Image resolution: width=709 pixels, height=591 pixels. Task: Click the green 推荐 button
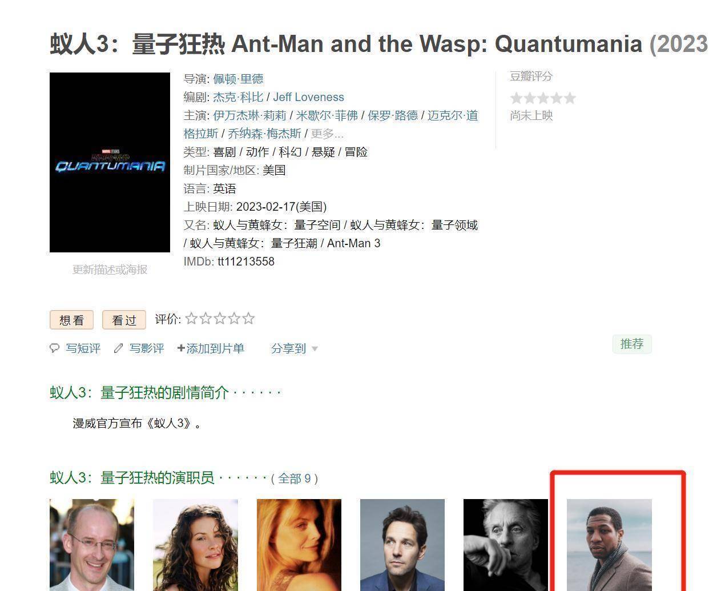(x=632, y=344)
